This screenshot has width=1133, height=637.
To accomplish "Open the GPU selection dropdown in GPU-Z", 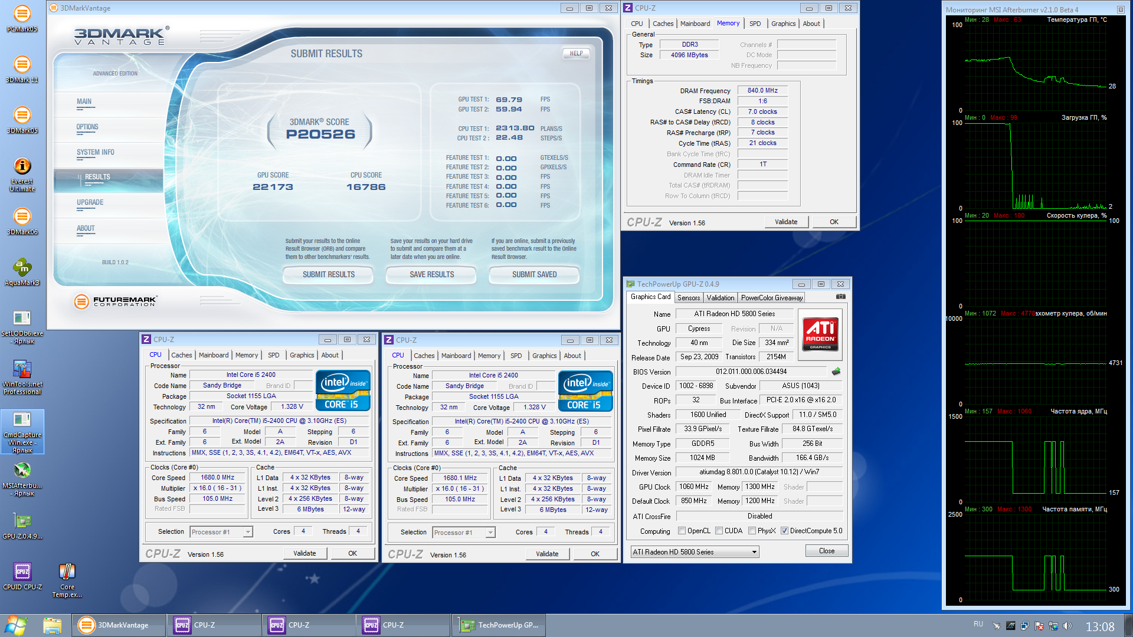I will coord(695,552).
